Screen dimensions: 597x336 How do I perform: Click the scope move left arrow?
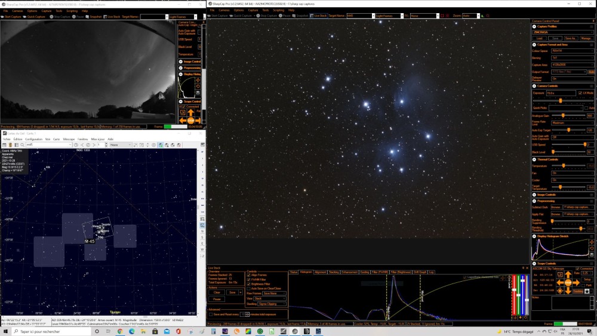click(560, 283)
